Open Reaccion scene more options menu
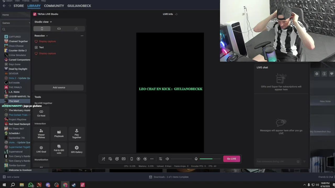Image resolution: width=335 pixels, height=188 pixels. point(82,36)
